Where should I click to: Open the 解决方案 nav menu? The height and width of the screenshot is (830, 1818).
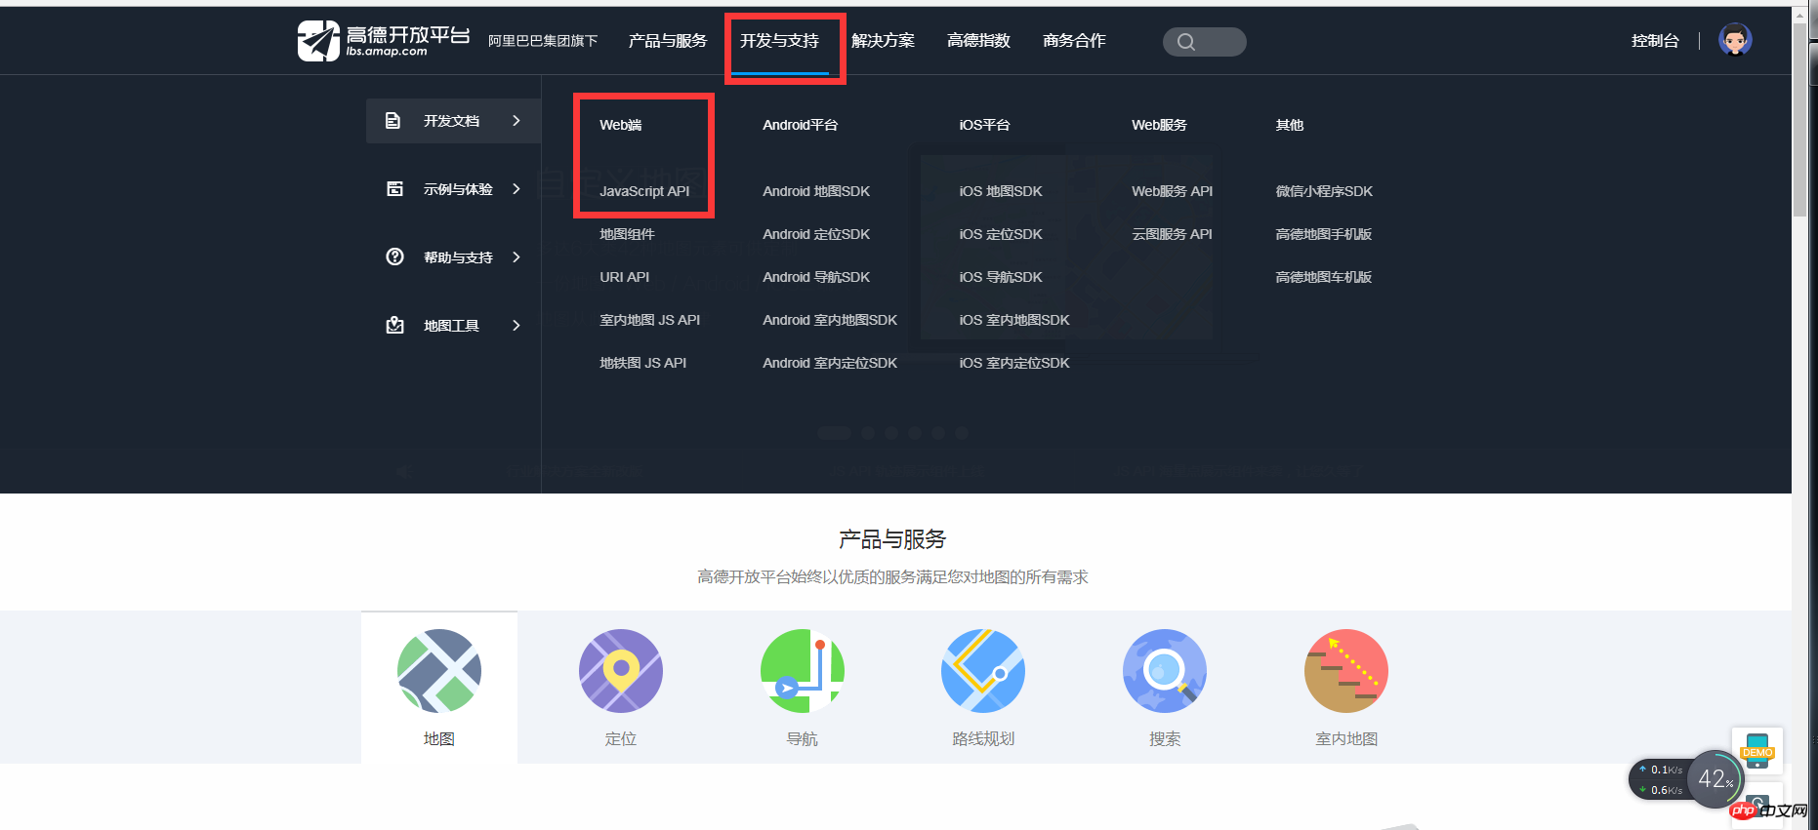pos(883,41)
